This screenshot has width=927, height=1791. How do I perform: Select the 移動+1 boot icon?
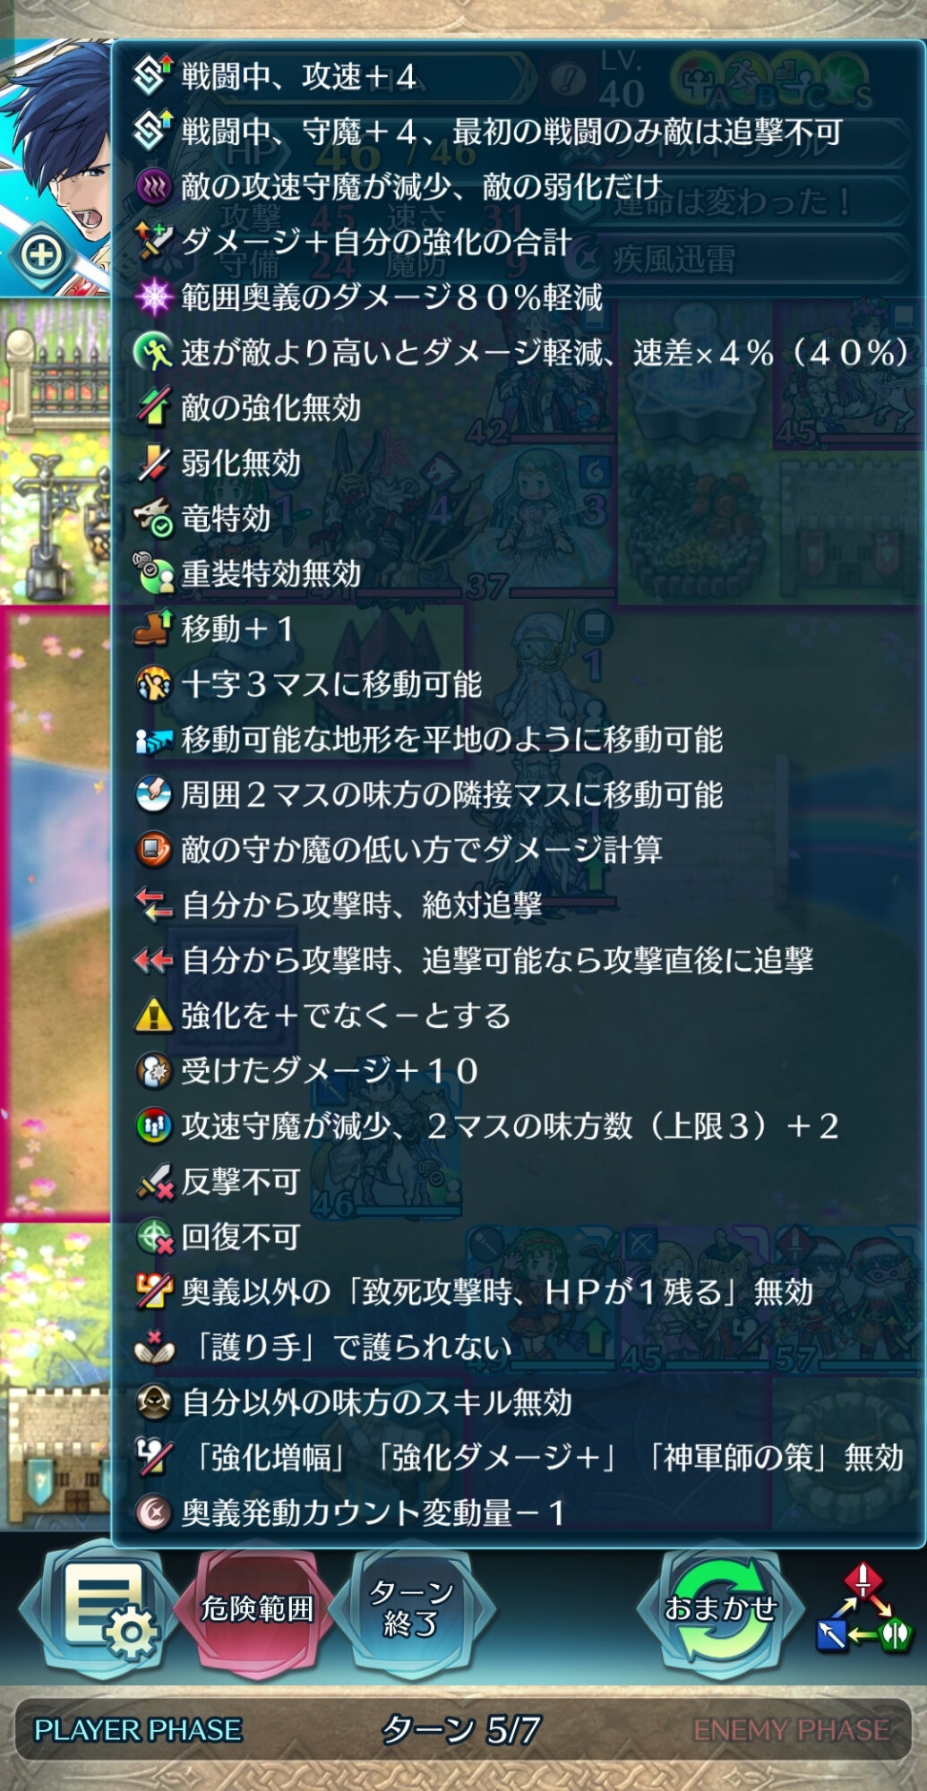point(153,629)
